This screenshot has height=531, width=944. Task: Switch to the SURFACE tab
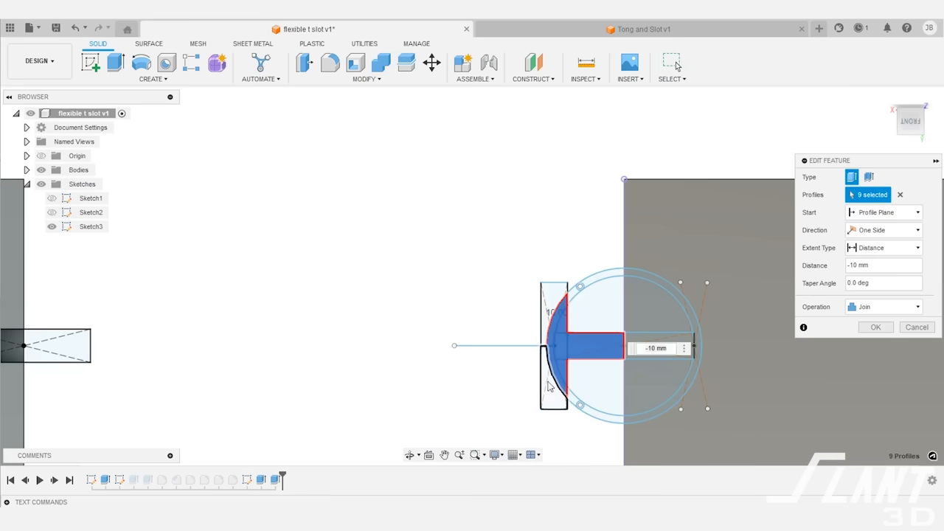point(148,44)
